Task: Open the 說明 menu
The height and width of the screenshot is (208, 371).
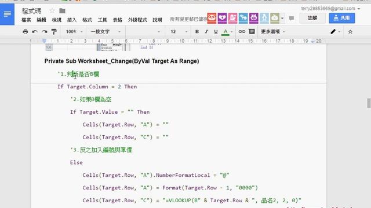Action: point(157,20)
